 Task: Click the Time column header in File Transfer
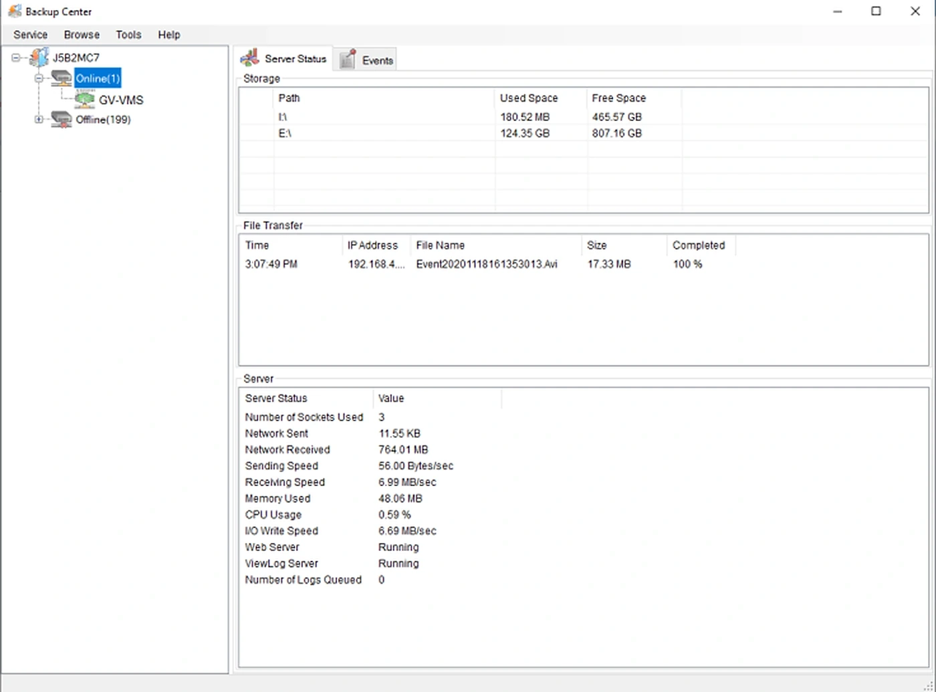291,245
